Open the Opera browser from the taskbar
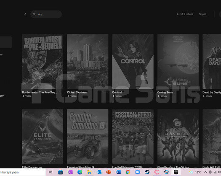This screenshot has height=176, width=221. [157, 172]
